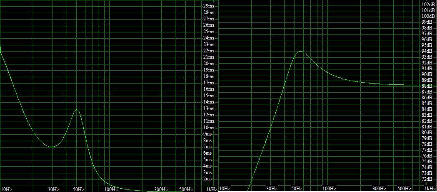Image resolution: width=437 pixels, height=192 pixels.
Task: Click the "94dB" axis label
Action: point(427,51)
